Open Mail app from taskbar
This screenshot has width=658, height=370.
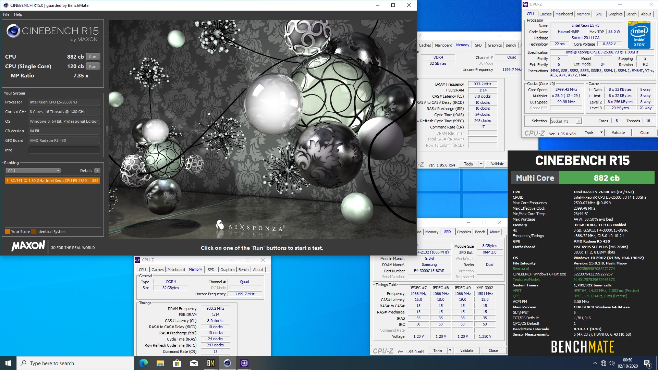point(194,363)
